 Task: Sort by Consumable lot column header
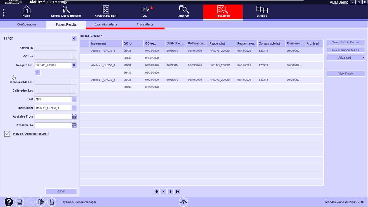point(271,43)
